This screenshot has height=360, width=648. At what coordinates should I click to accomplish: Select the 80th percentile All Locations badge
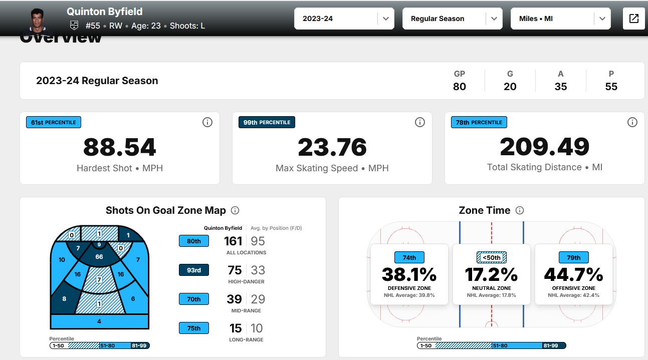coord(194,241)
